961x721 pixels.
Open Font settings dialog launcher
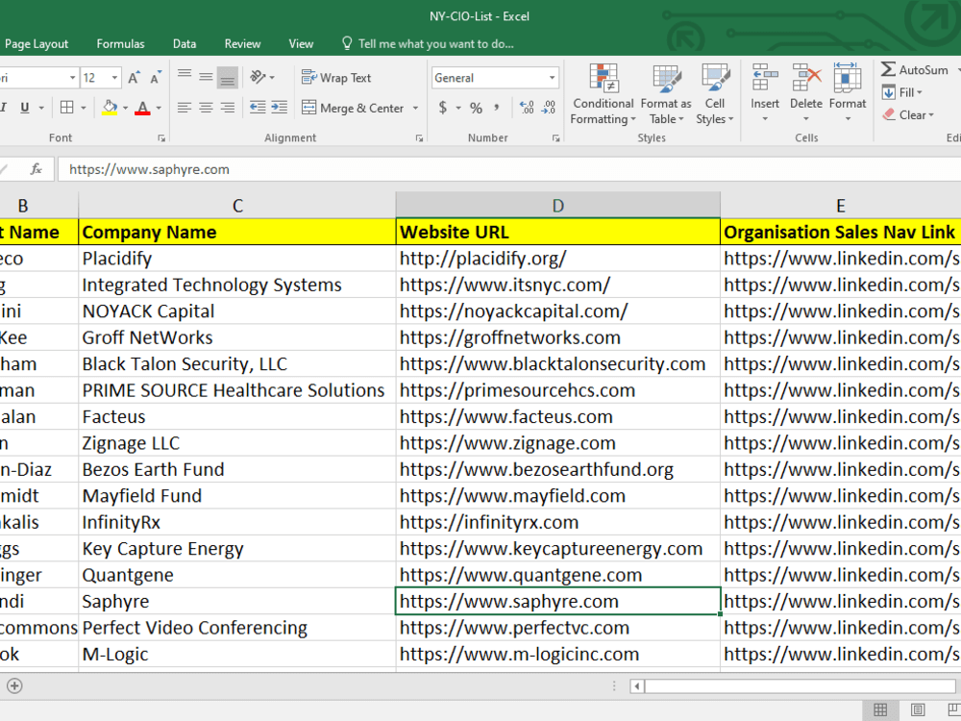[x=161, y=138]
